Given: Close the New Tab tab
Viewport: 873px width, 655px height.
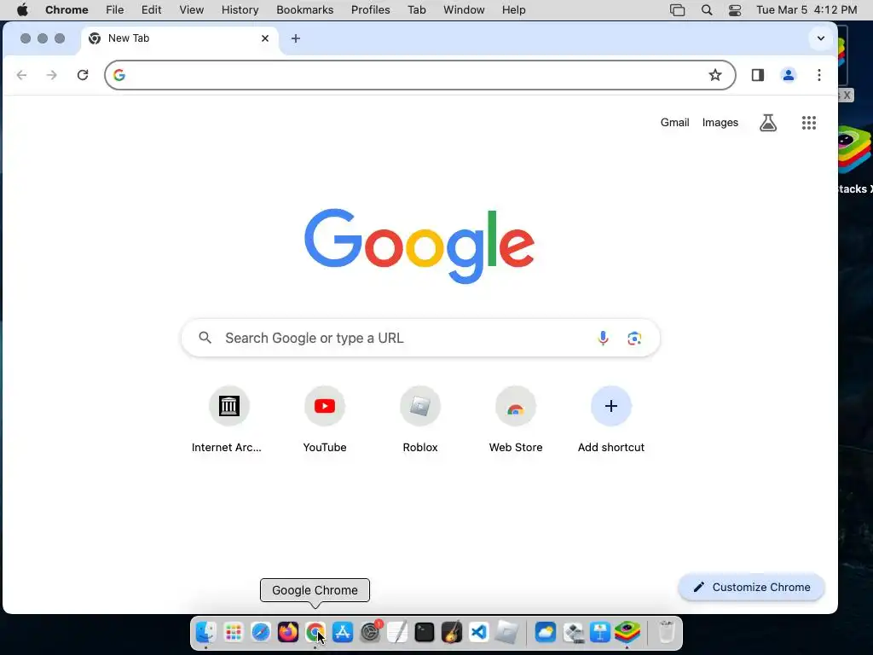Looking at the screenshot, I should click(x=265, y=38).
